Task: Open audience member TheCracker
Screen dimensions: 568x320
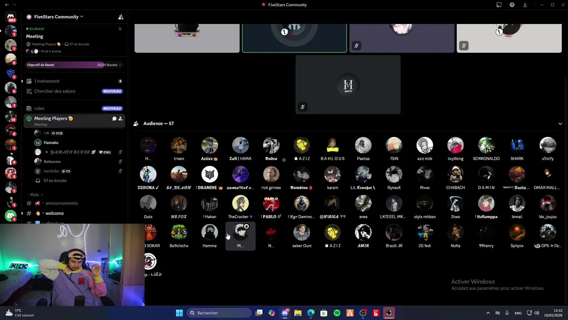Action: click(x=240, y=207)
